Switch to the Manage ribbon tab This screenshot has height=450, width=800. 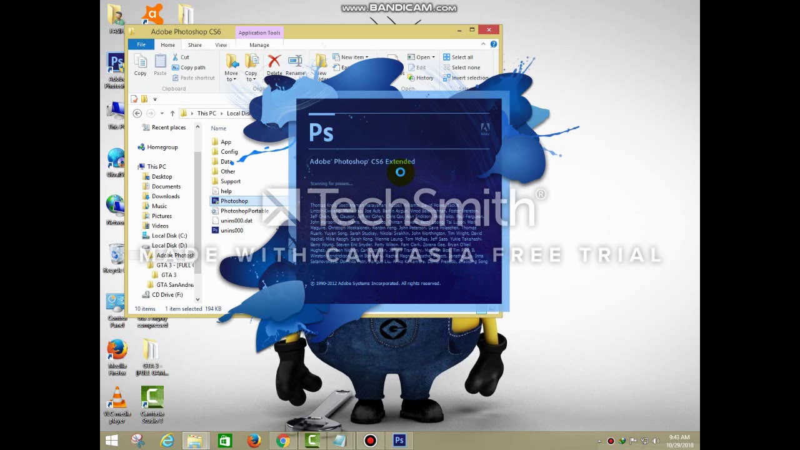(x=259, y=45)
